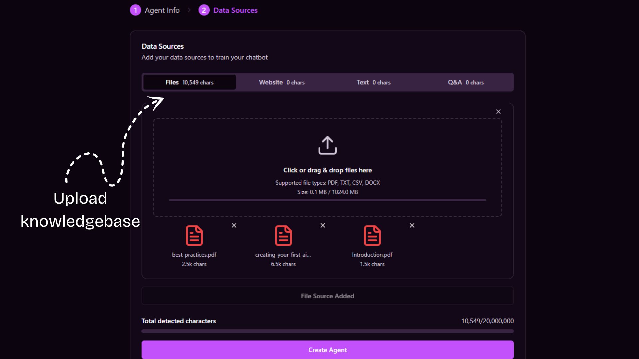Click the total characters progress bar

[x=327, y=331]
